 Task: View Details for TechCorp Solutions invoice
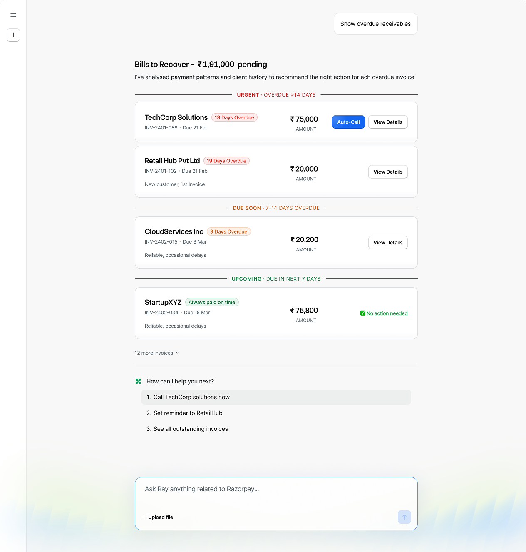point(388,122)
